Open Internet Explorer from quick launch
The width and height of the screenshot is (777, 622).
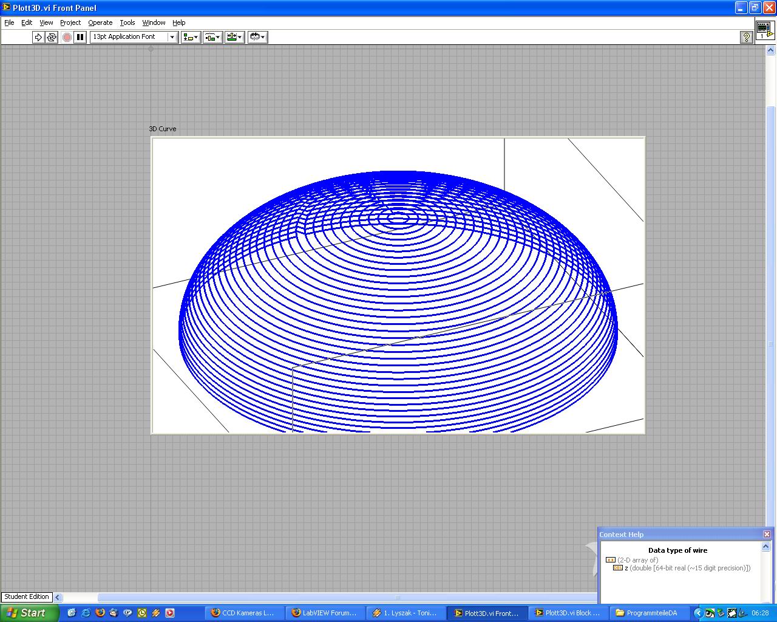click(x=86, y=613)
